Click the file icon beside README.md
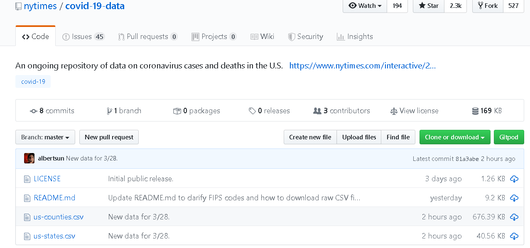Screen dimensions: 530x248 pyautogui.click(x=27, y=198)
